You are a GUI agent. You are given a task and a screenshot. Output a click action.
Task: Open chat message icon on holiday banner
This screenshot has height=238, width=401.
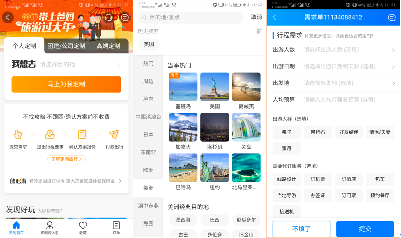(x=125, y=18)
